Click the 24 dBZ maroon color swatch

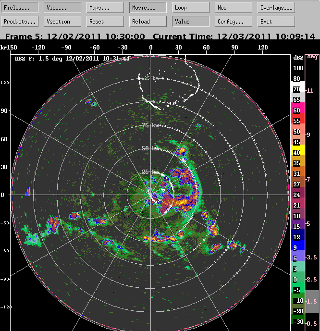click(298, 192)
